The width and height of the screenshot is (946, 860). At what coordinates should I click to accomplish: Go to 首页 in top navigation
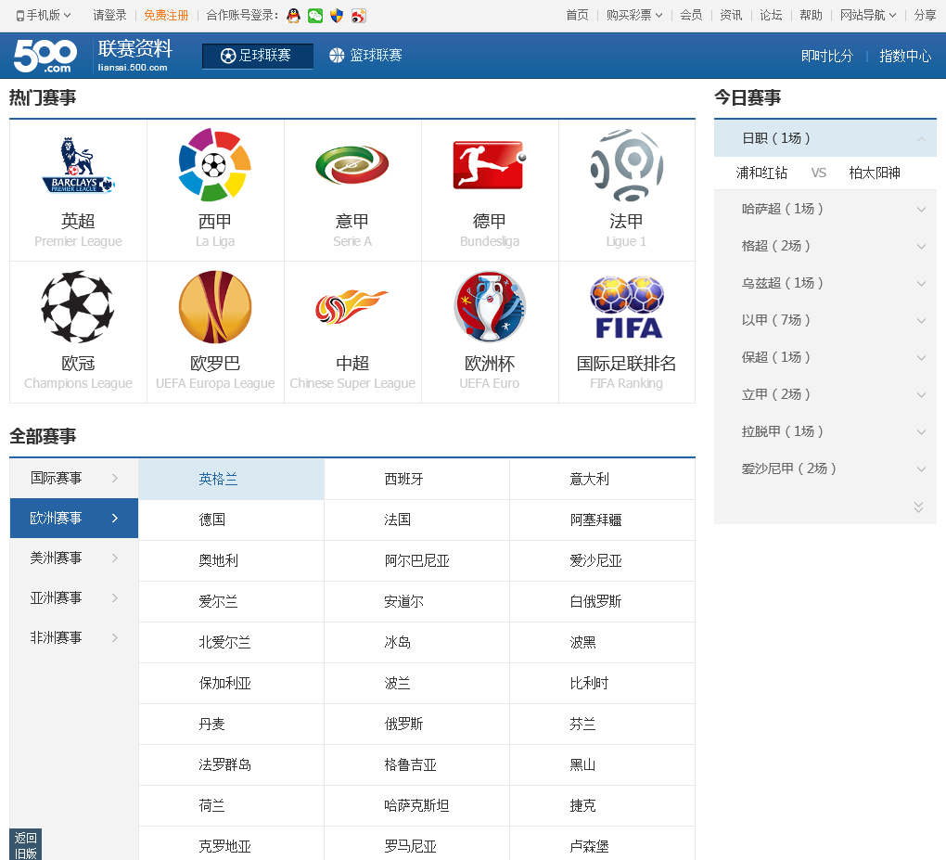pyautogui.click(x=578, y=15)
